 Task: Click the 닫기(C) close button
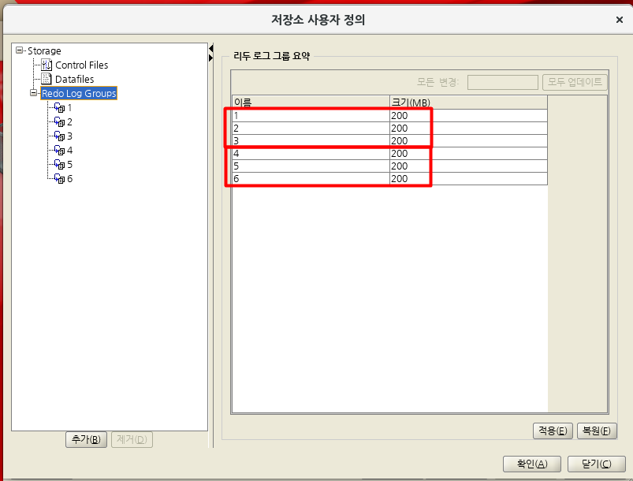click(596, 464)
